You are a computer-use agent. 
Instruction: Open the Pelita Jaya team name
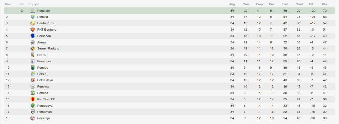pos(45,80)
